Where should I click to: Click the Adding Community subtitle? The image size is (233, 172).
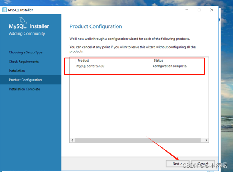point(27,33)
